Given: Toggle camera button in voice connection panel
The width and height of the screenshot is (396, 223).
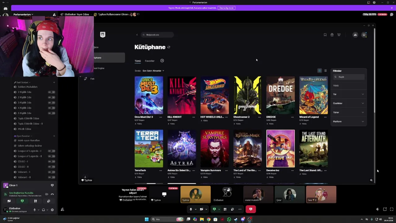Looking at the screenshot, I should pyautogui.click(x=9, y=201).
